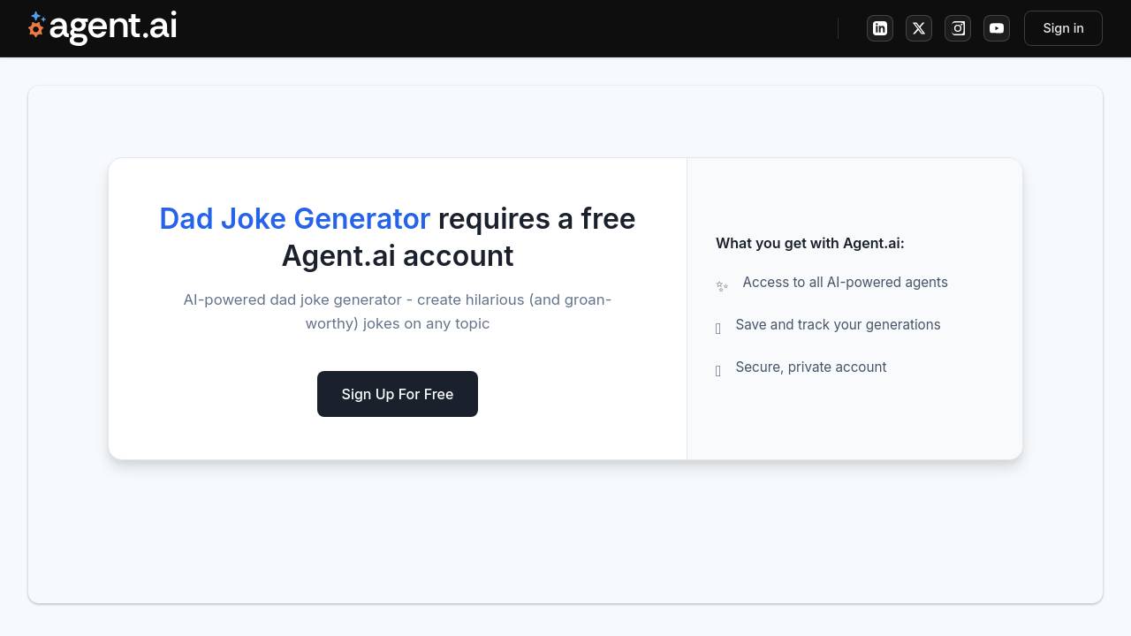Click the 'What you get with Agent.ai:' heading
1131x636 pixels.
(x=809, y=243)
